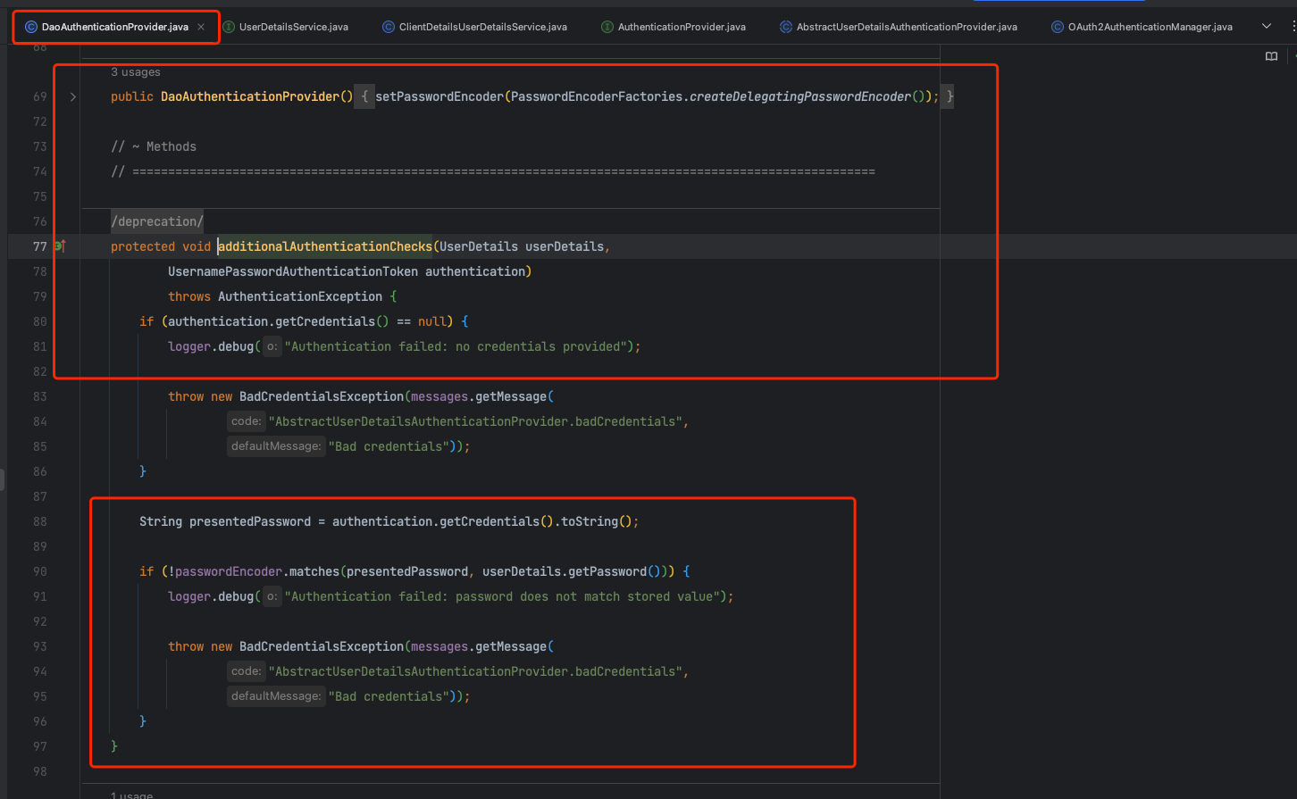Click the '1 usage' hint at bottom

[x=131, y=794]
